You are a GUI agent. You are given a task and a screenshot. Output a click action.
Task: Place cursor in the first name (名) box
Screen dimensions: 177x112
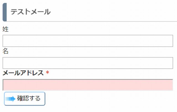tap(88, 63)
